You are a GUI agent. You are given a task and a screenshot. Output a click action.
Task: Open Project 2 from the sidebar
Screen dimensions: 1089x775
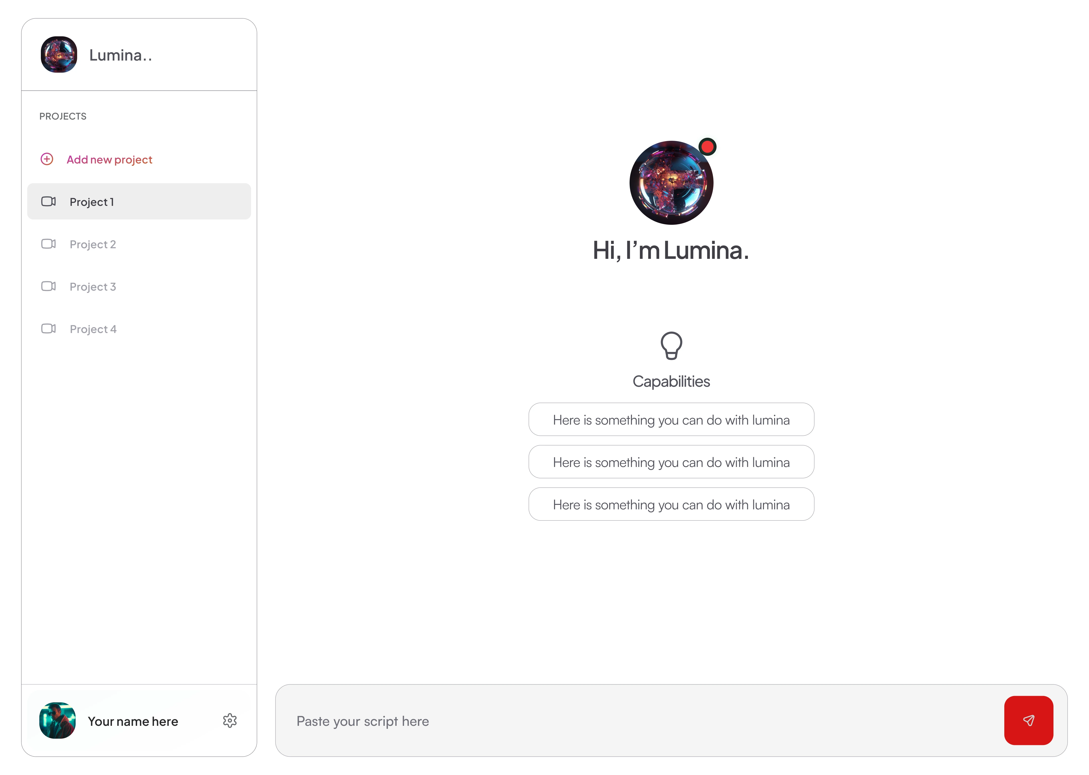(x=93, y=244)
